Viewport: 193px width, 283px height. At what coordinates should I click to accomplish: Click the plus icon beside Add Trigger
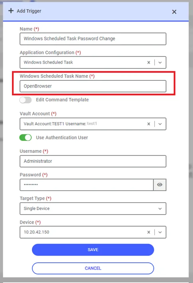(11, 11)
